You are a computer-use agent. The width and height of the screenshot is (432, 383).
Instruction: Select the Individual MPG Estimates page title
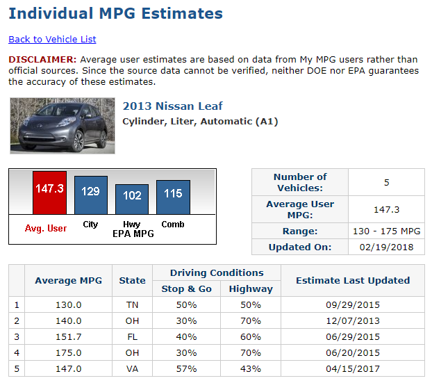pos(116,13)
